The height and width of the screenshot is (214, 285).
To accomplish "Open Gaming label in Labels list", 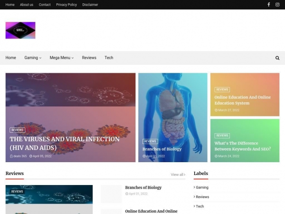I will (x=202, y=187).
